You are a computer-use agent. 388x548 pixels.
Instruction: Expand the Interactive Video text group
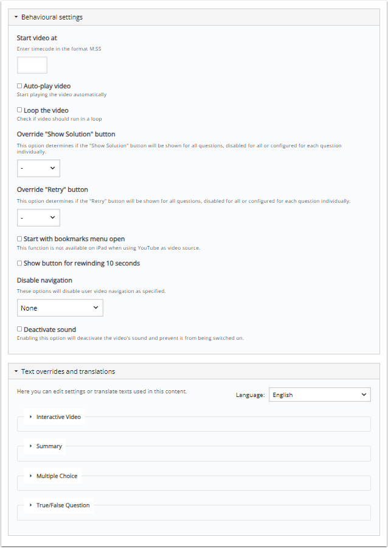click(58, 417)
